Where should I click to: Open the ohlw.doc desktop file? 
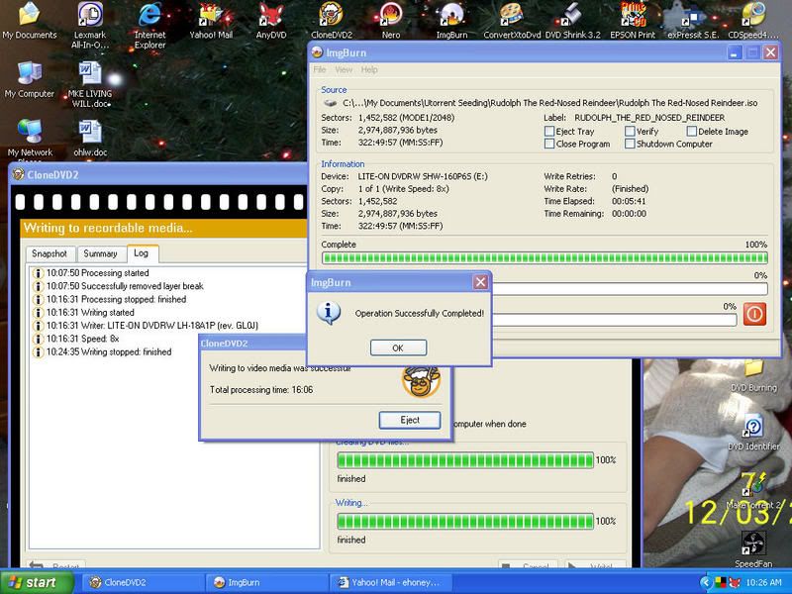point(90,139)
